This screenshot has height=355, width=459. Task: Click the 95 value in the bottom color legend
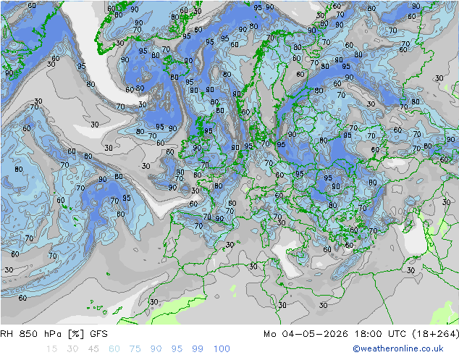[x=177, y=348]
